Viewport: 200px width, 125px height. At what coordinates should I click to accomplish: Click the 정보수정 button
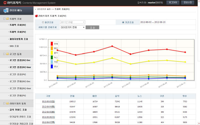coord(188,3)
